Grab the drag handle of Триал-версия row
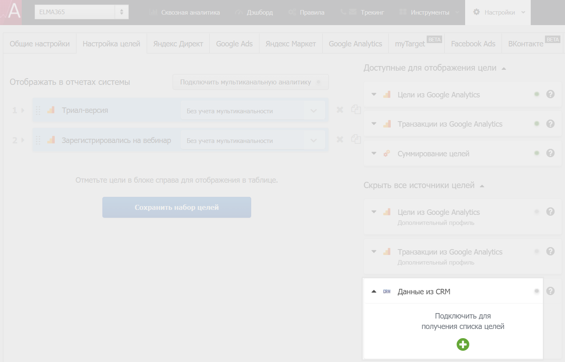The height and width of the screenshot is (362, 565). coord(38,110)
